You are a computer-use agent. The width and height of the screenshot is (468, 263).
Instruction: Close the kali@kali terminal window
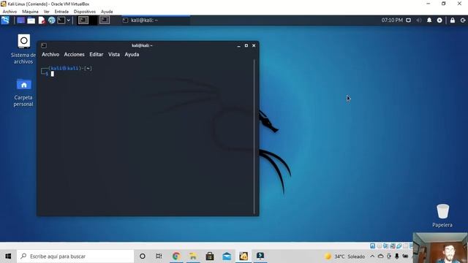254,45
